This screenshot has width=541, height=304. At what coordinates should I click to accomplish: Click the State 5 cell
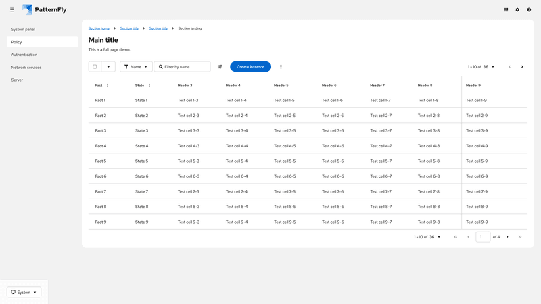(141, 161)
